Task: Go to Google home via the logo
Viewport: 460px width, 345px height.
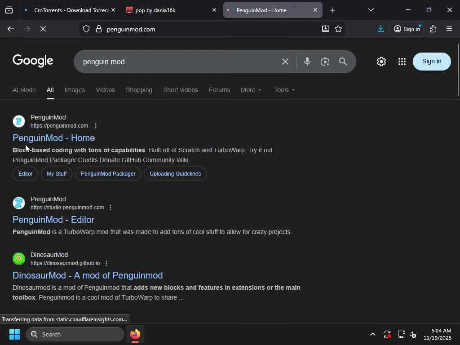Action: click(33, 61)
